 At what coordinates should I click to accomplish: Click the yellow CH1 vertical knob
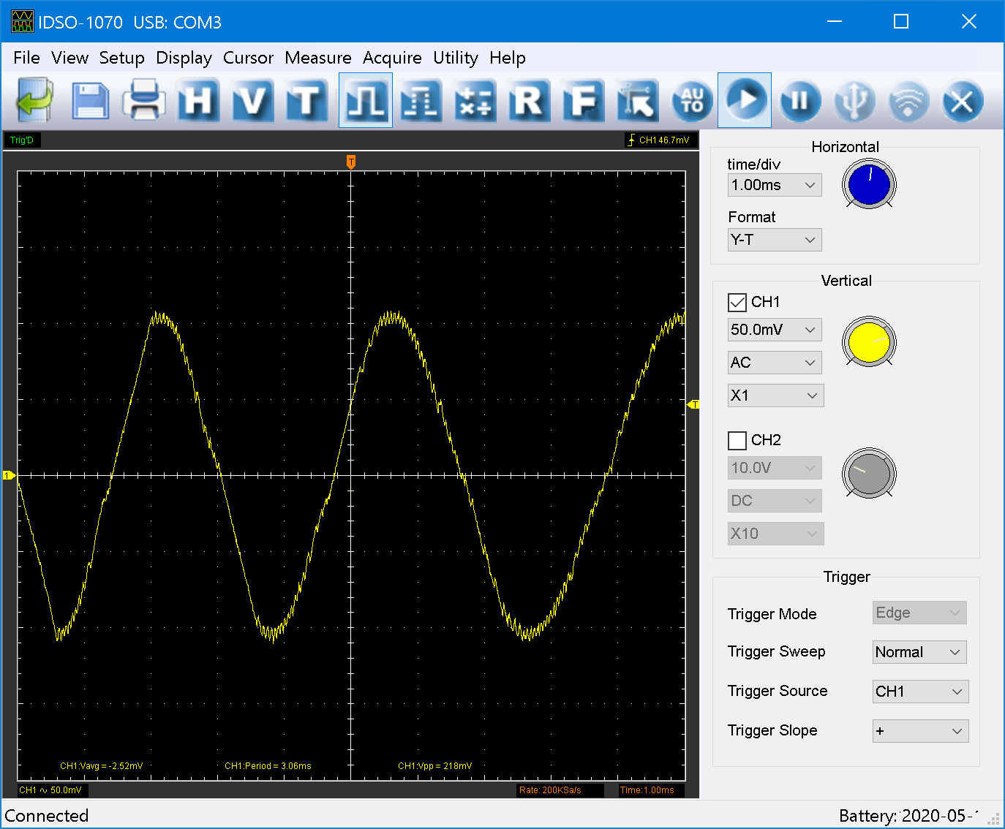pyautogui.click(x=869, y=341)
